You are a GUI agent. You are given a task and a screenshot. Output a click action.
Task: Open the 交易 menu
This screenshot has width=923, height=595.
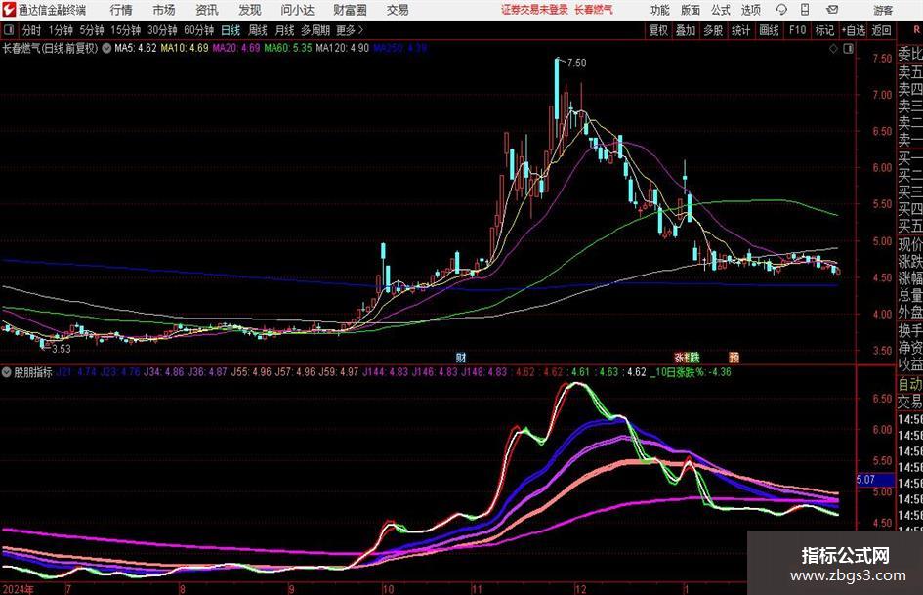pyautogui.click(x=398, y=10)
